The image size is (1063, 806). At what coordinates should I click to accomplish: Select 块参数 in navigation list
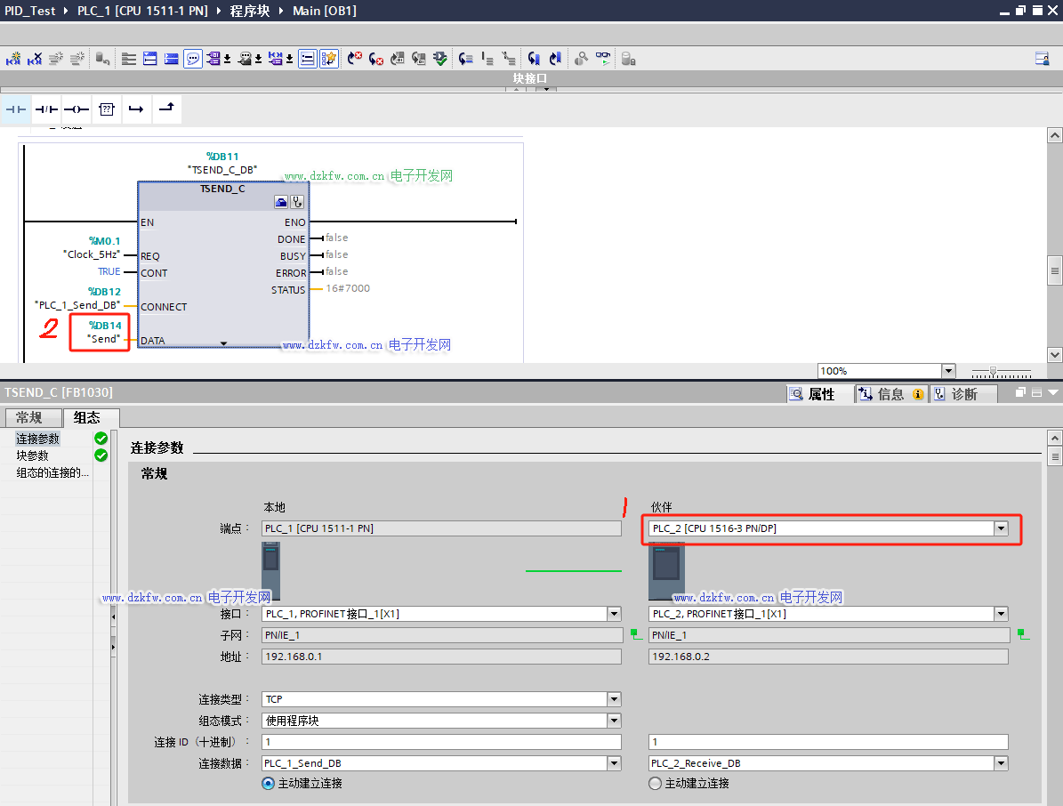[x=33, y=455]
